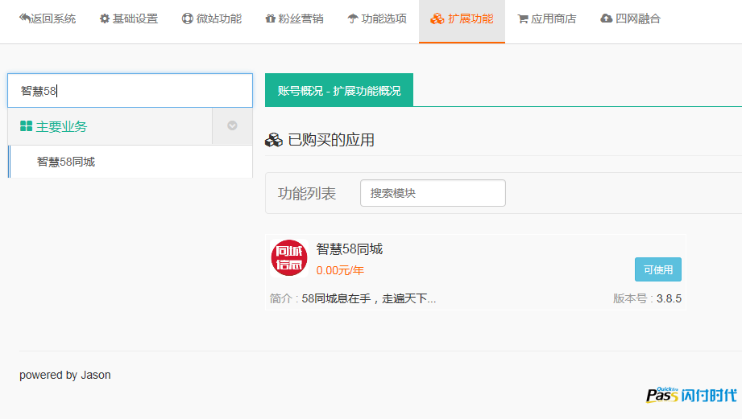Click the 智慧58同城 app title
742x419 pixels.
[349, 249]
